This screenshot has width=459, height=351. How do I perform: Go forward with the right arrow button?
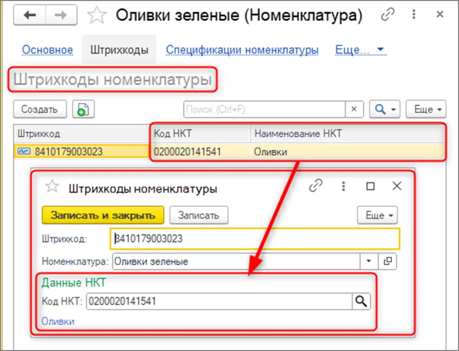61,15
